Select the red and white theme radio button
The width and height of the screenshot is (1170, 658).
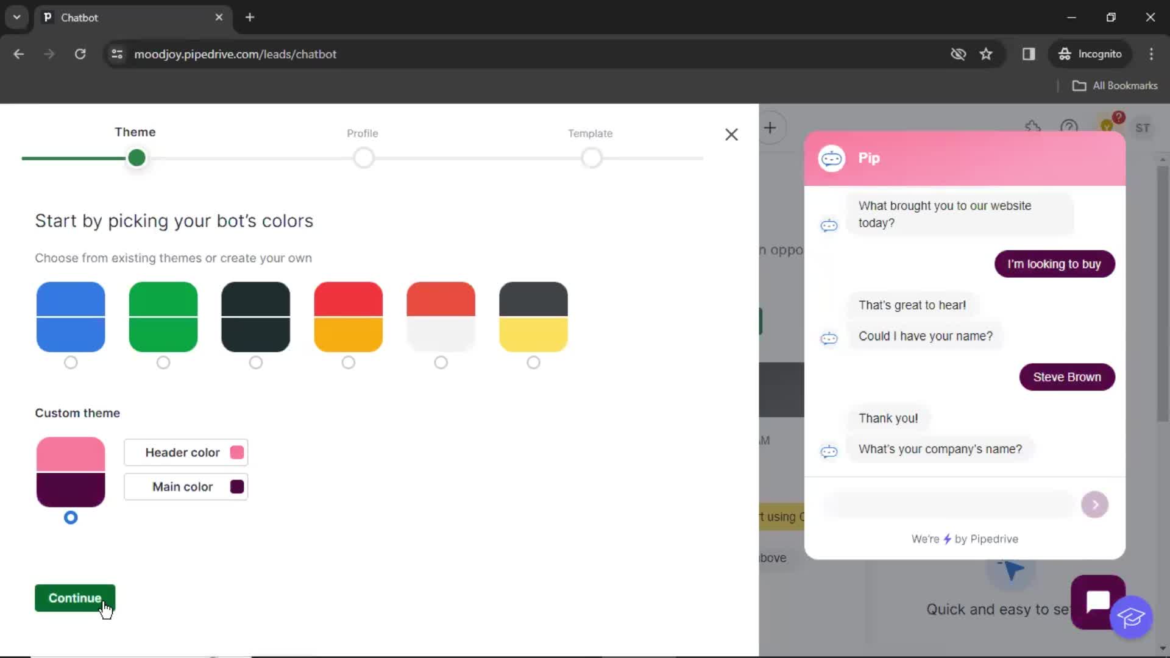point(441,363)
